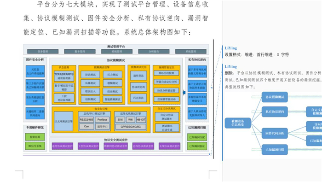Image resolution: width=322 pixels, height=182 pixels.
Task: Click the Can box
Action: coord(86,126)
